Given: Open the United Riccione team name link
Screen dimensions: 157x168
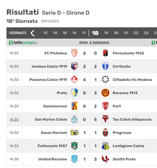Looking at the screenshot, I should coord(53,159).
